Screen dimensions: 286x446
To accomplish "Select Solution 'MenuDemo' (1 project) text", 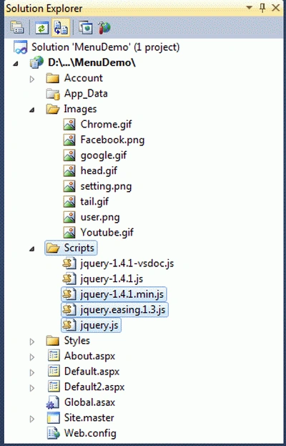I will [105, 47].
